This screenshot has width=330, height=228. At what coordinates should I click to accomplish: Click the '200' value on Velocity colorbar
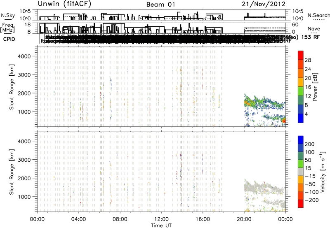[x=310, y=144]
